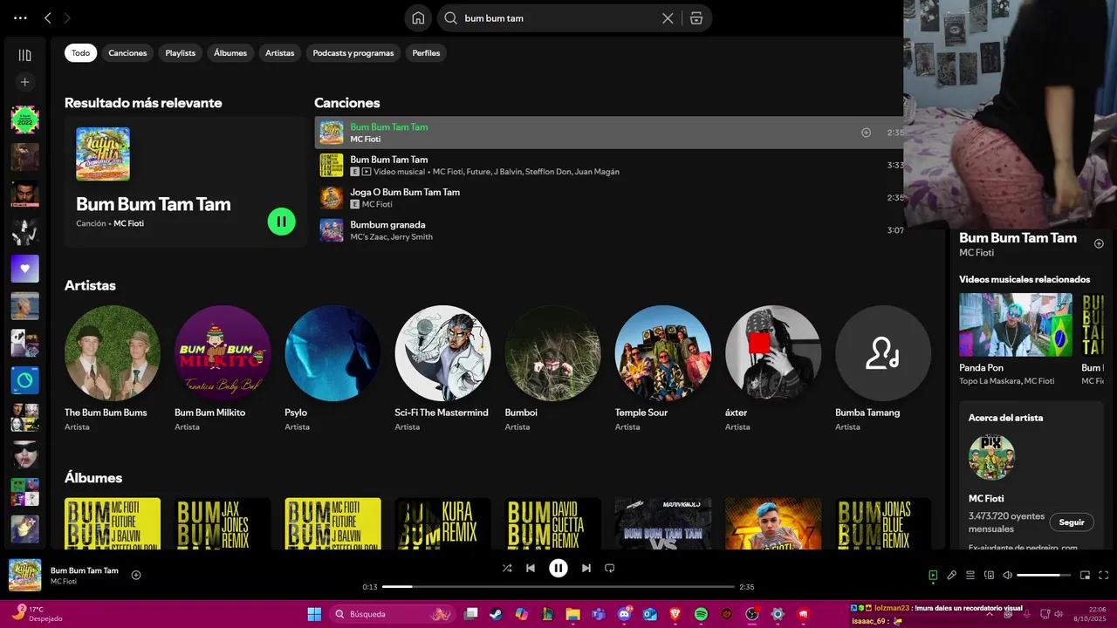Viewport: 1117px width, 628px height.
Task: Go back with the left arrow
Action: tap(48, 17)
